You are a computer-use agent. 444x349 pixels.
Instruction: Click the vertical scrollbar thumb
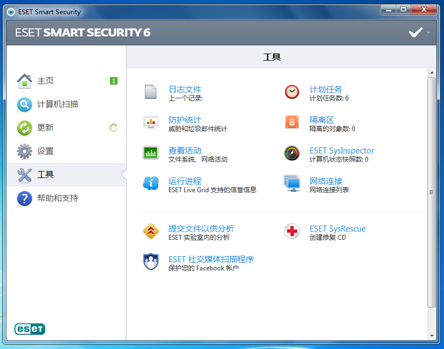click(x=432, y=192)
